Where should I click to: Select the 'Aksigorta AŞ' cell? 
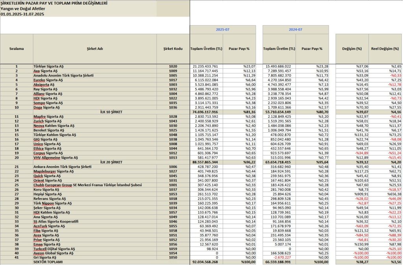point(95,84)
